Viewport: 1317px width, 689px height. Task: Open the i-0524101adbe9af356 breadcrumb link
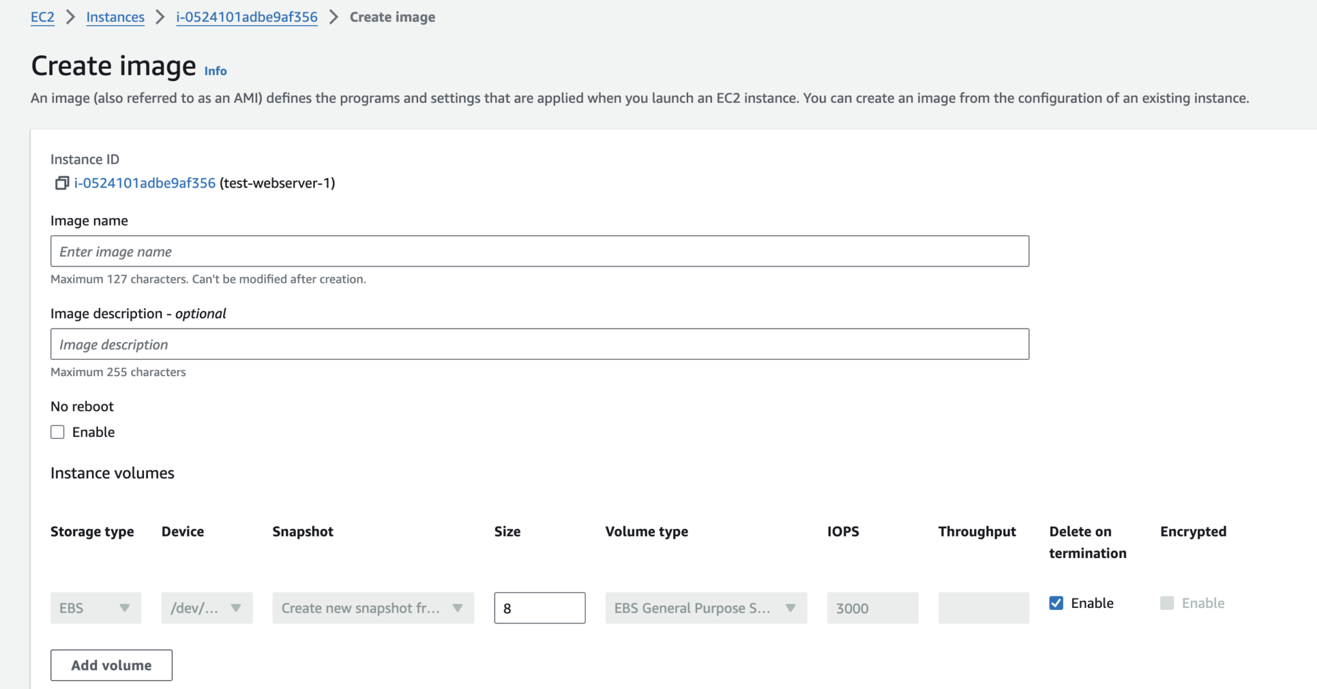[x=247, y=17]
